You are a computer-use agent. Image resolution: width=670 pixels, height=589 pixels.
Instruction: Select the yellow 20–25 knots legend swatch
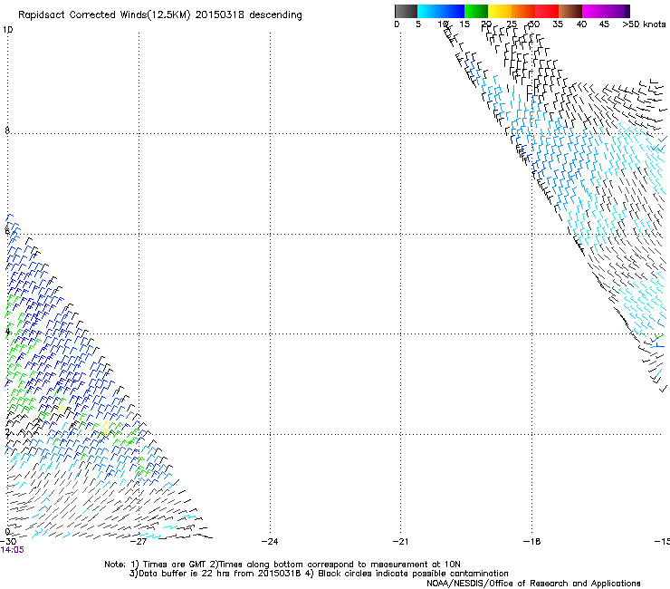click(500, 11)
